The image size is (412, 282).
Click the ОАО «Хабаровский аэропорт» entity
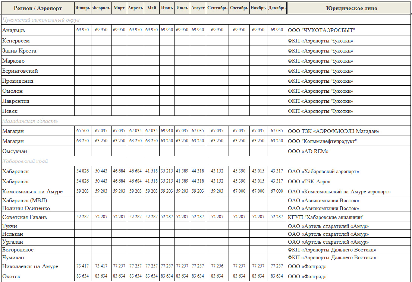pos(323,171)
